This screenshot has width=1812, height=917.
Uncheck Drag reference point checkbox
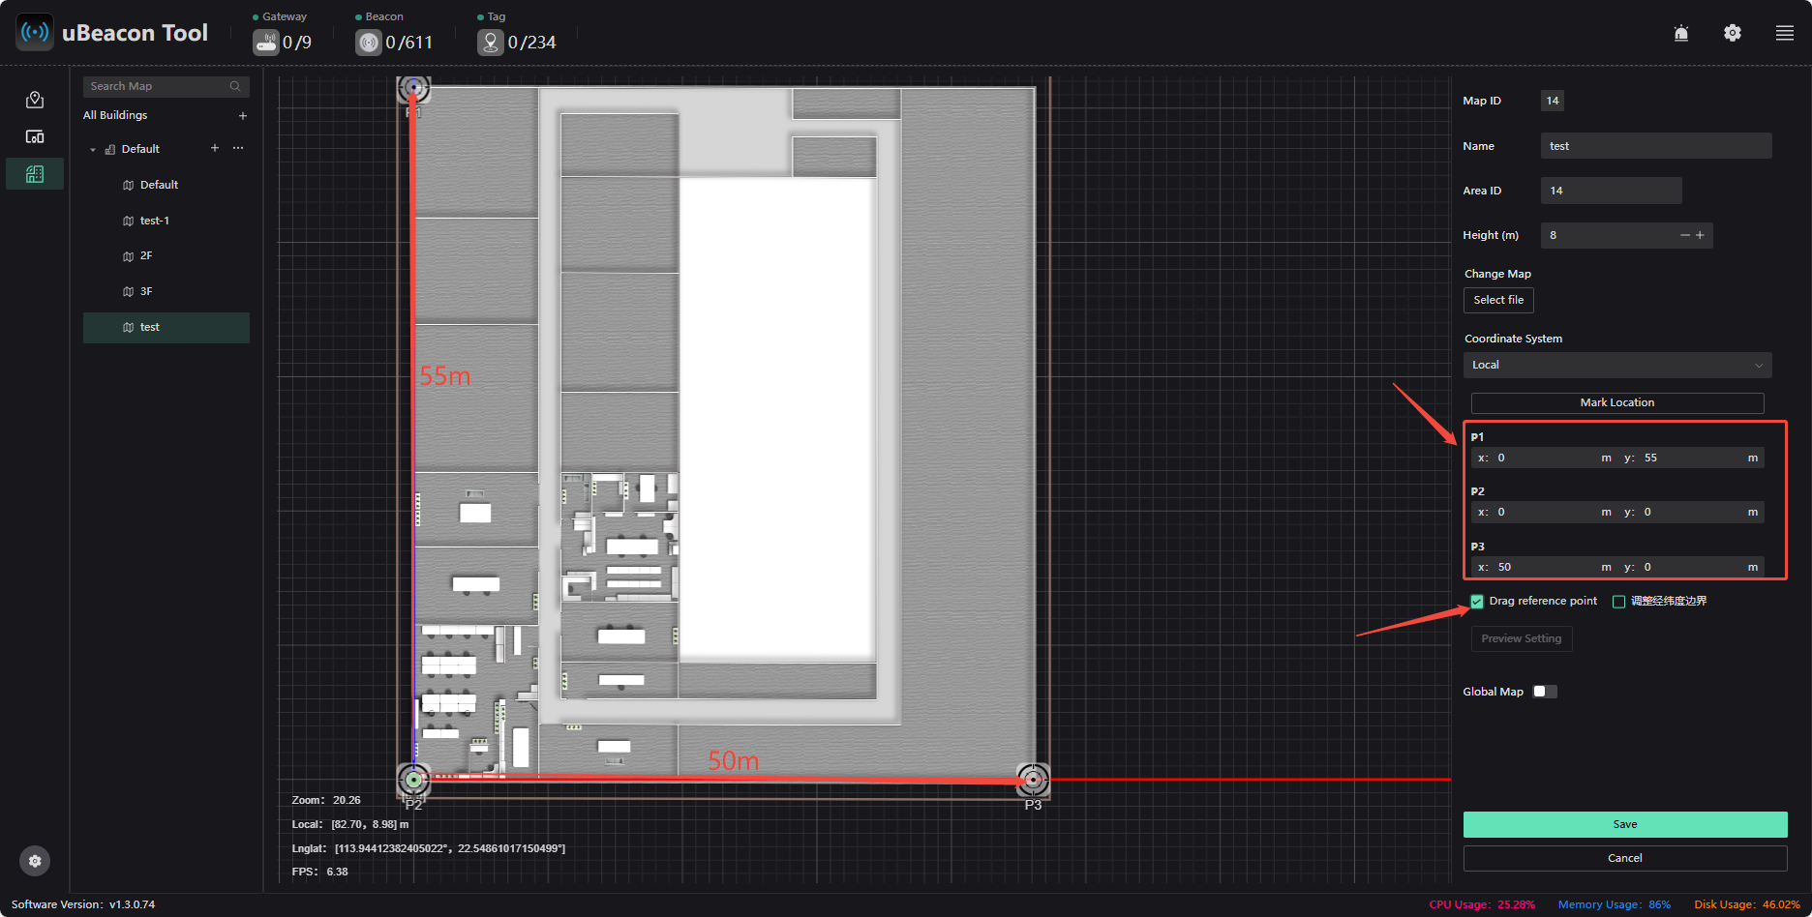click(x=1477, y=602)
